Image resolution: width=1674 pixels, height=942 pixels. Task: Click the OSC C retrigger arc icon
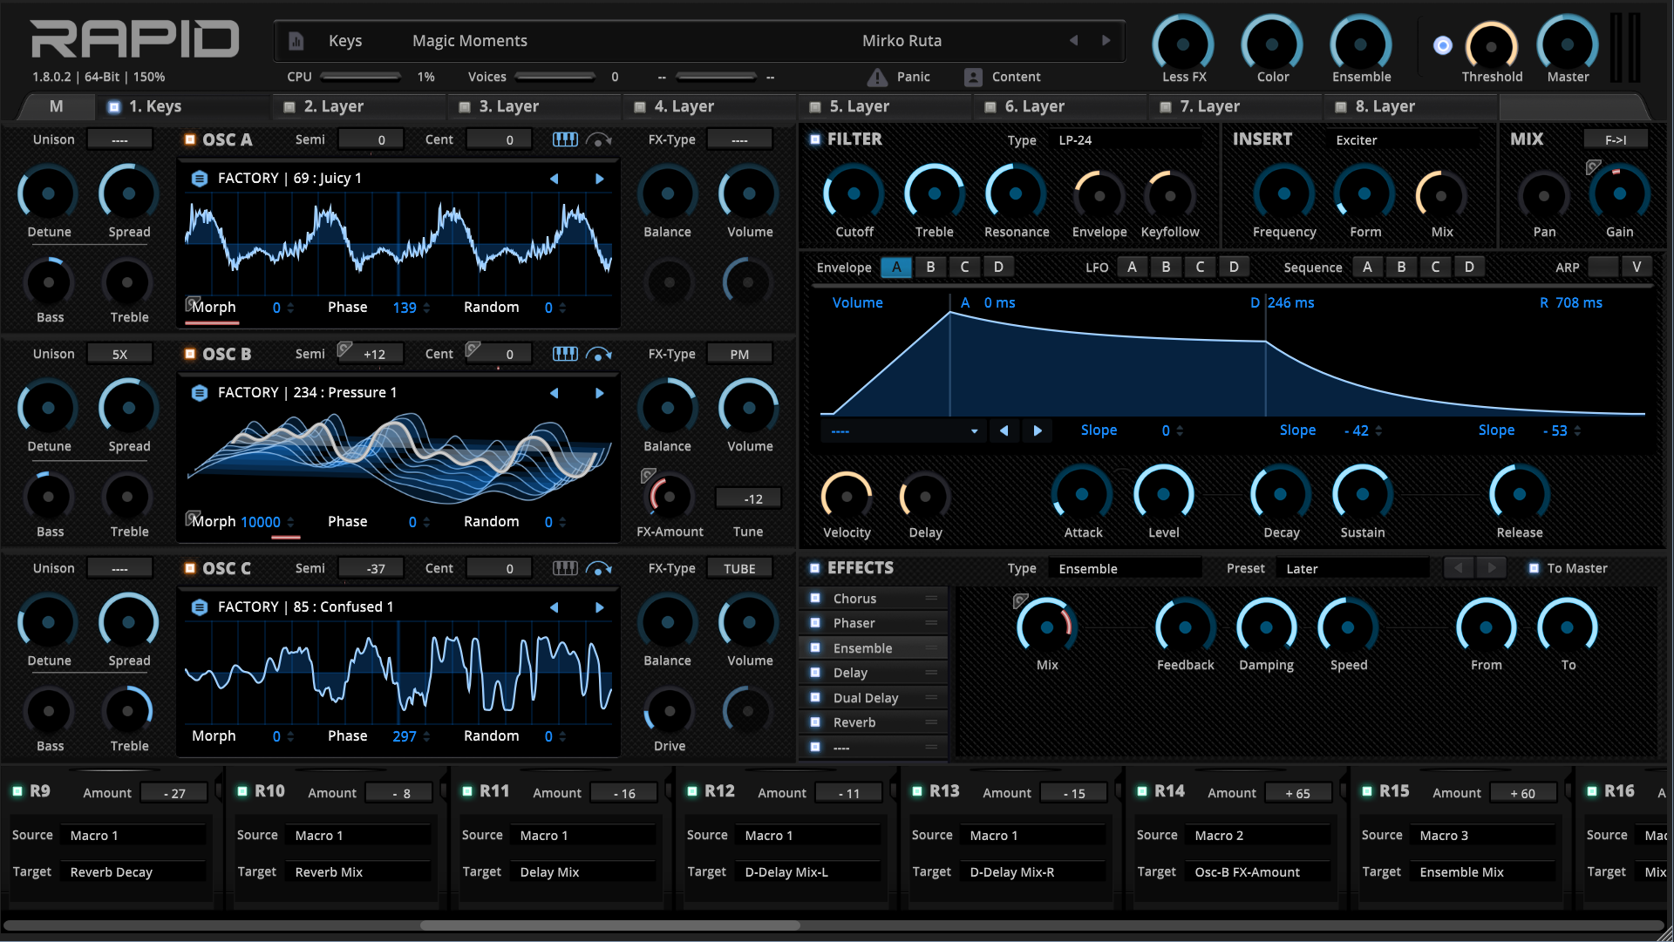598,568
